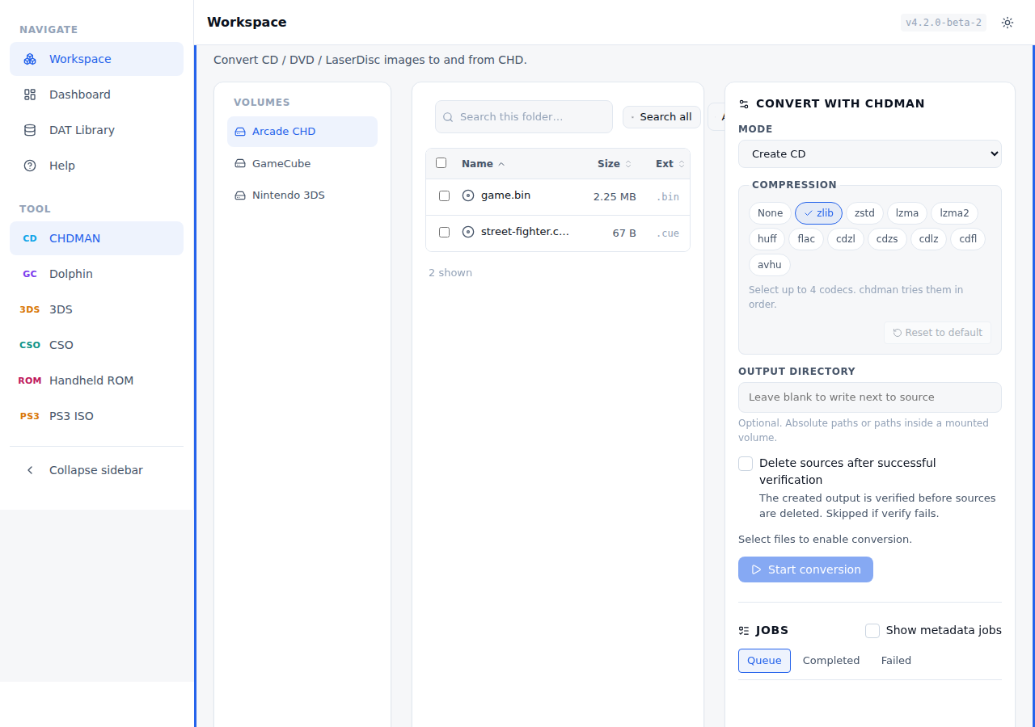Open Workspace in the sidebar
The width and height of the screenshot is (1035, 727).
pyautogui.click(x=96, y=59)
